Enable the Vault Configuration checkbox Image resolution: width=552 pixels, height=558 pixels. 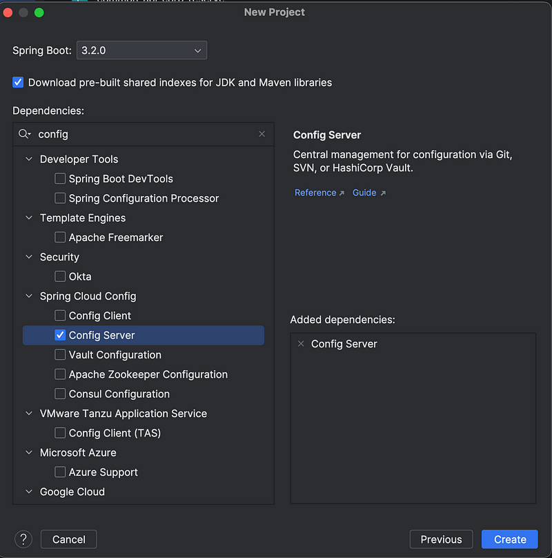[x=61, y=355]
